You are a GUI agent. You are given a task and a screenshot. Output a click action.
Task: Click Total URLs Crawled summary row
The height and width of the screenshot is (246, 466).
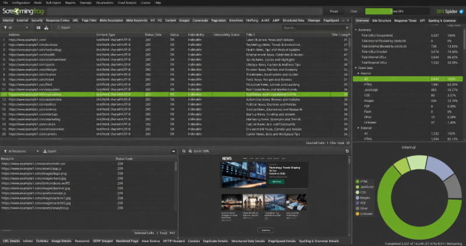pyautogui.click(x=408, y=52)
